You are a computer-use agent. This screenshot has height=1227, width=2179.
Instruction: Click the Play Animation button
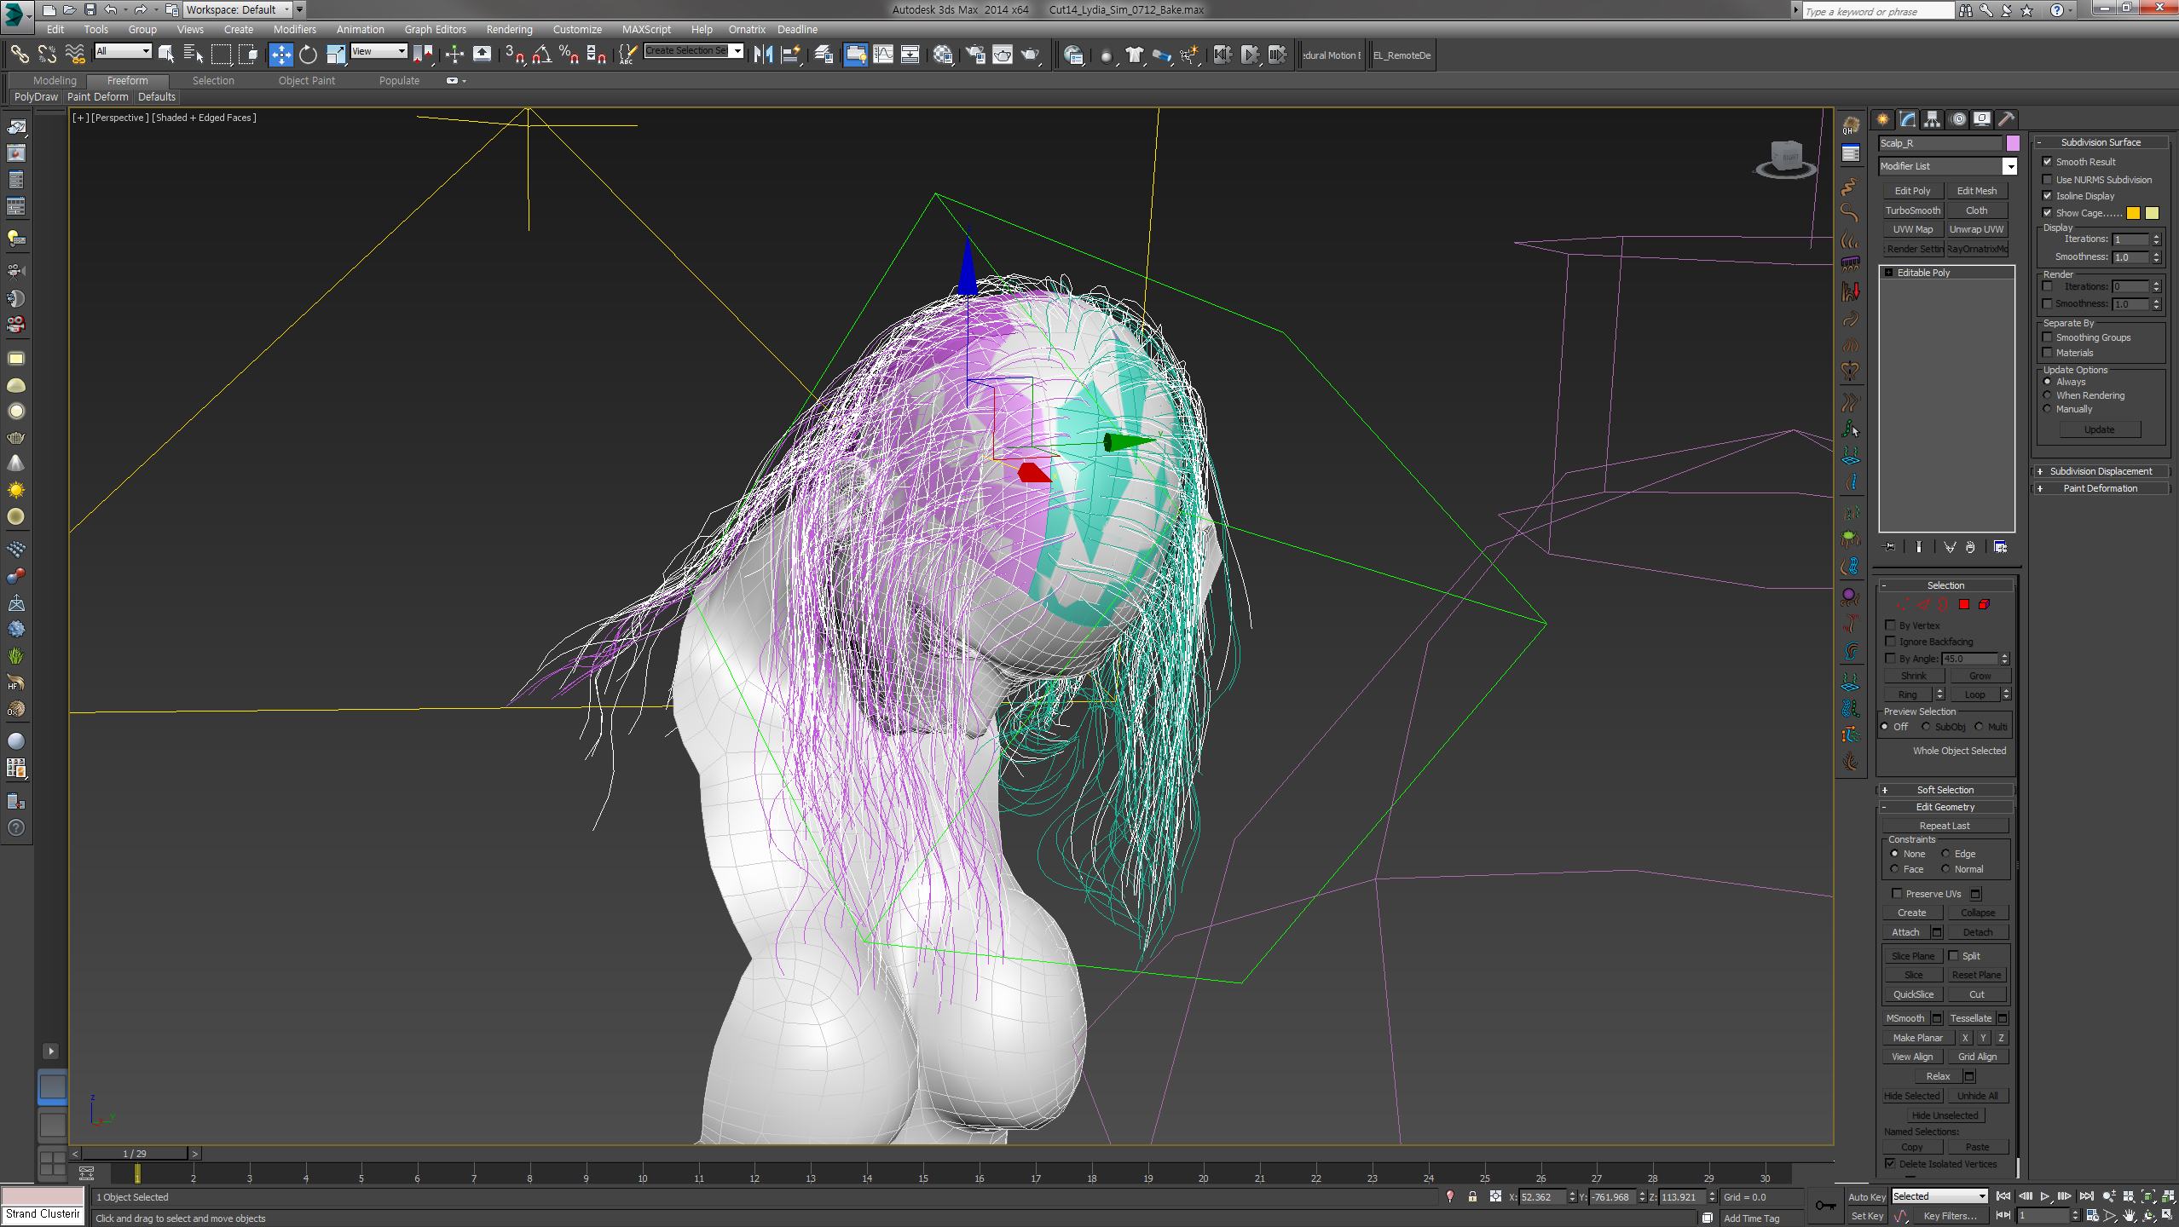click(x=2045, y=1196)
